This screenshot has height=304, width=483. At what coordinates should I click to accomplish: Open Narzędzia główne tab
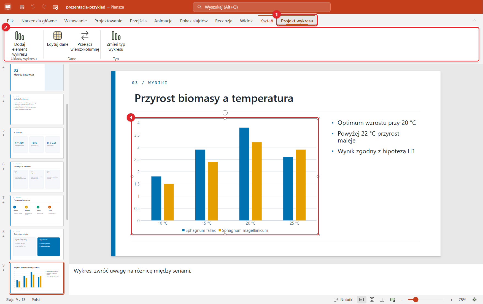(39, 21)
